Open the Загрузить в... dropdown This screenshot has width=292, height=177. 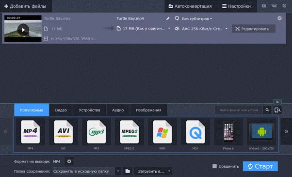153,171
